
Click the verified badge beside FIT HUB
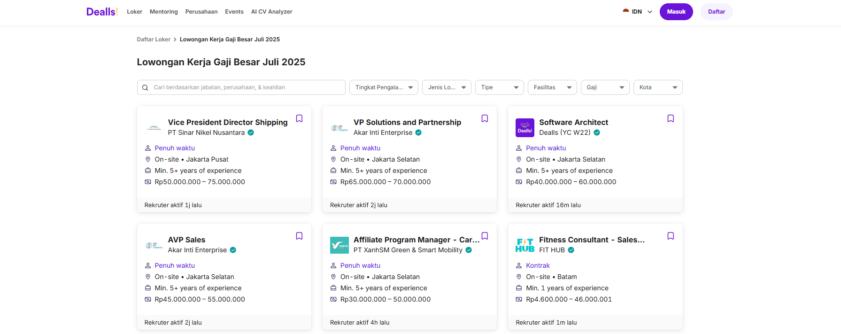click(x=571, y=250)
